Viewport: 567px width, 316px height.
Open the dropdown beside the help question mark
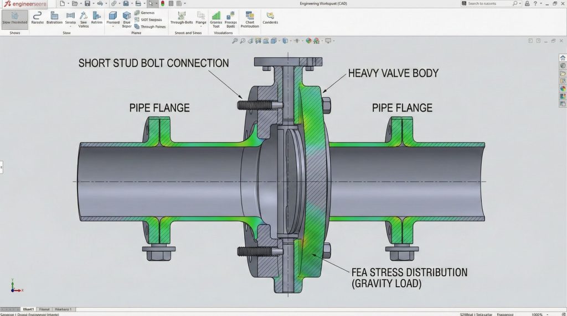pos(541,3)
